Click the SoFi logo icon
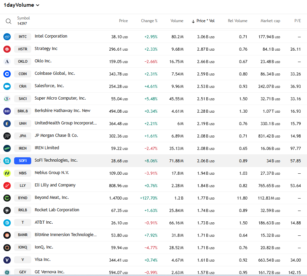Screen dimensions: 307x276 [x=7, y=161]
